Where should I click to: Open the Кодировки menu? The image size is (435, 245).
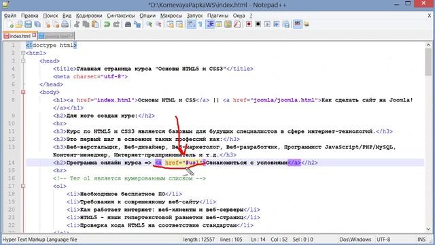(89, 16)
